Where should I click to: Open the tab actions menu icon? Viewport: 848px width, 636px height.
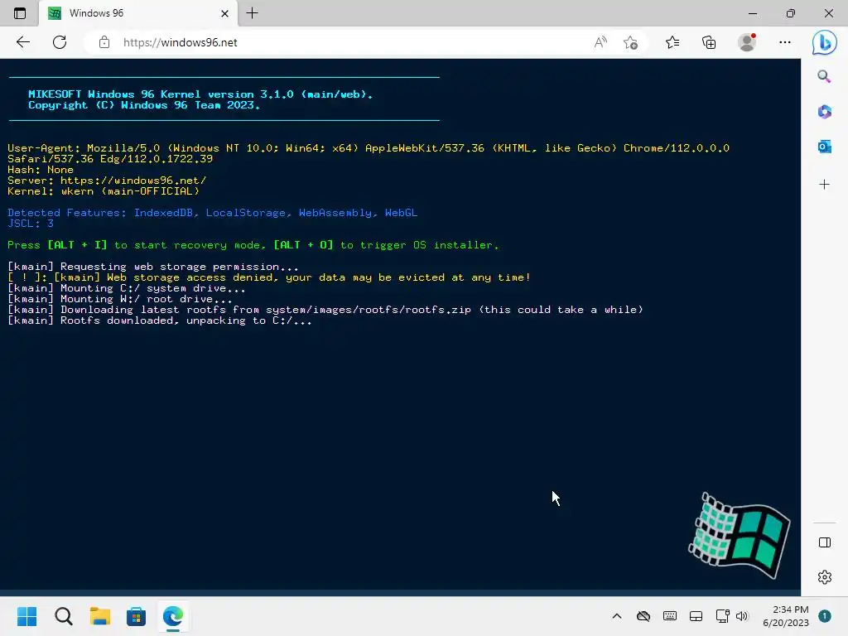tap(20, 13)
